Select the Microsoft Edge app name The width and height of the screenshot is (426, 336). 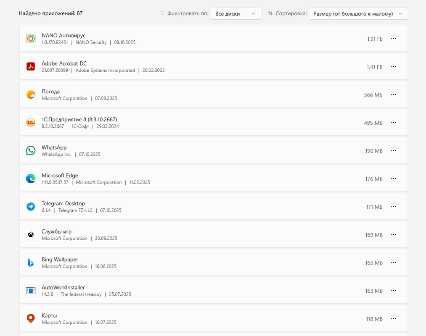click(x=60, y=175)
